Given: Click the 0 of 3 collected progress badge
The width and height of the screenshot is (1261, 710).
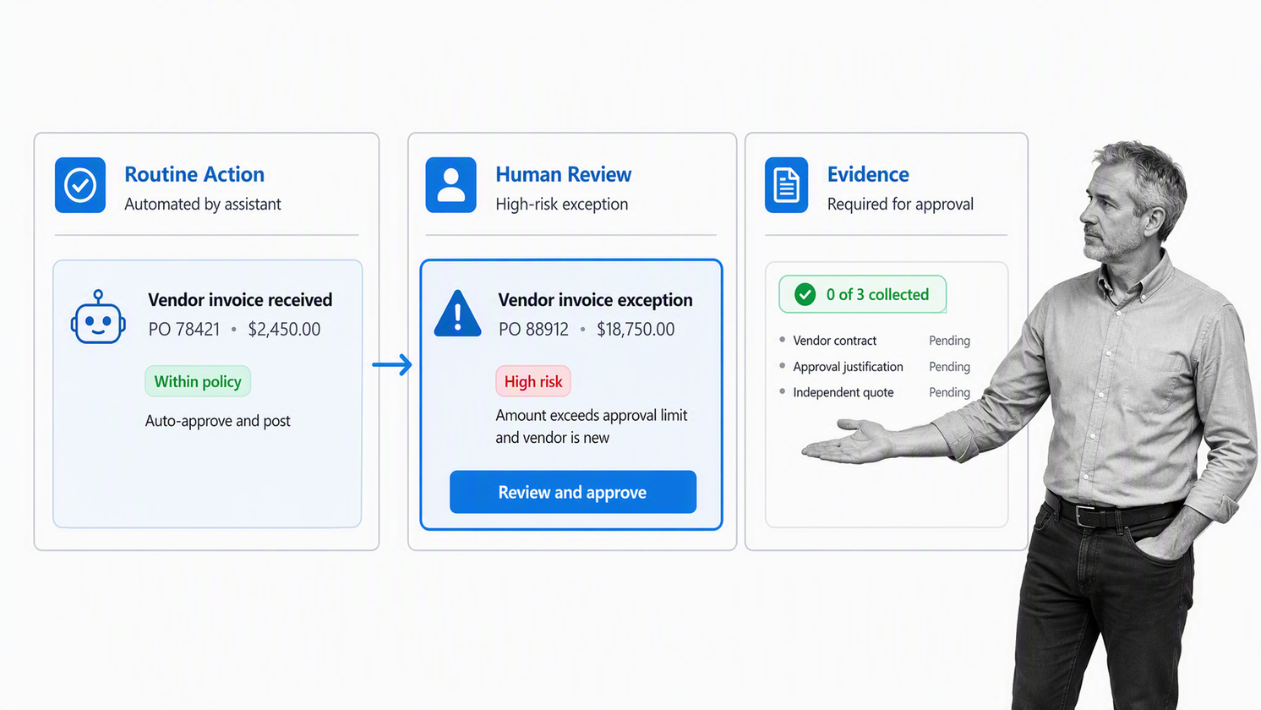Looking at the screenshot, I should [x=862, y=294].
